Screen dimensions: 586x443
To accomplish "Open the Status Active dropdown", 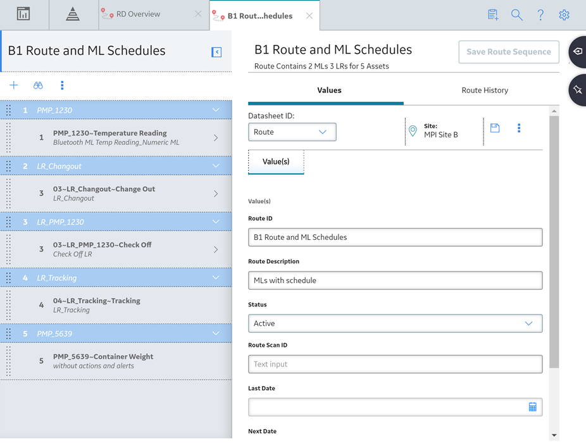I will point(395,323).
